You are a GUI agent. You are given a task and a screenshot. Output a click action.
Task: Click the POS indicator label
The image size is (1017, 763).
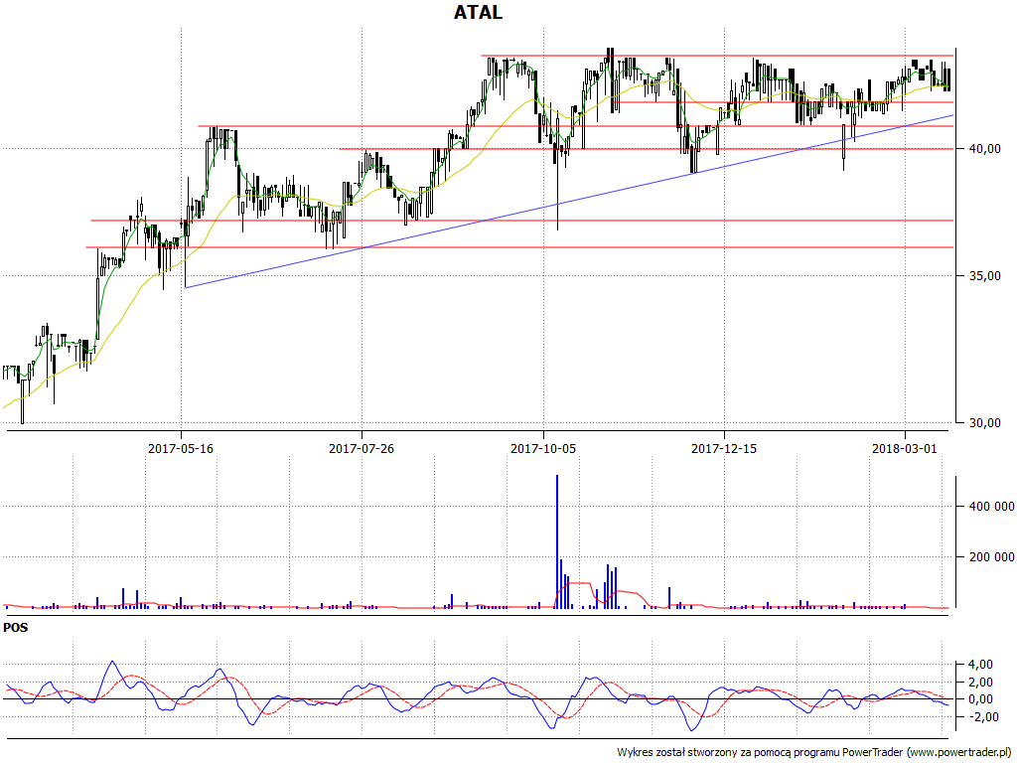click(x=16, y=628)
